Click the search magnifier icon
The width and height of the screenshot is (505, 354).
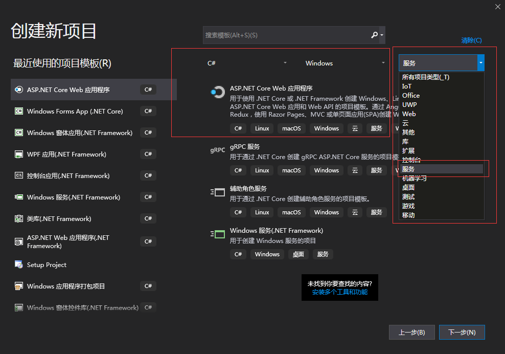coord(374,35)
